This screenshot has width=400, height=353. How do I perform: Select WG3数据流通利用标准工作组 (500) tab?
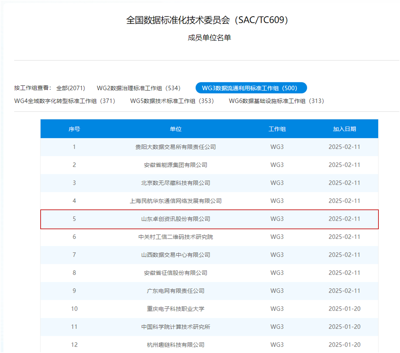251,88
